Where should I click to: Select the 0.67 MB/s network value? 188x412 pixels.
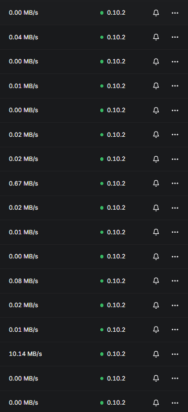(x=23, y=183)
